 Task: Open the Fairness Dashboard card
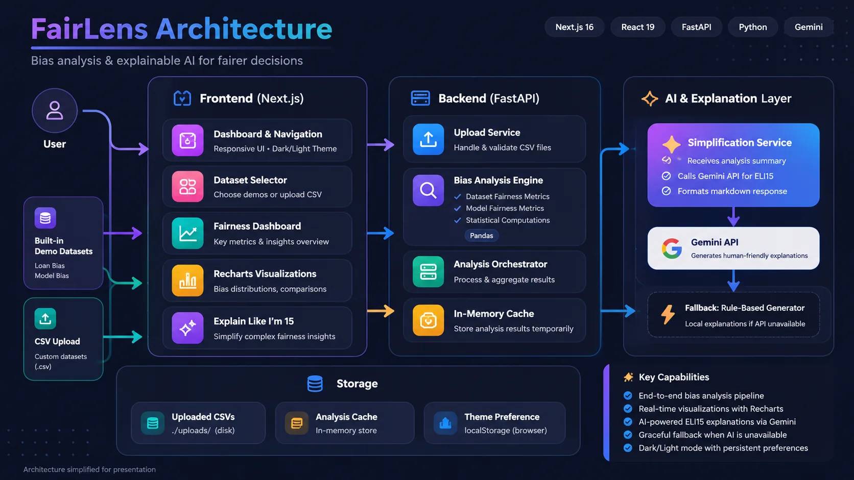coord(257,234)
